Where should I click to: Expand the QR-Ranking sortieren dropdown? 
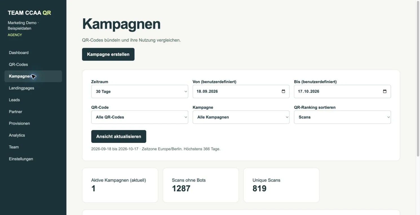click(x=342, y=117)
